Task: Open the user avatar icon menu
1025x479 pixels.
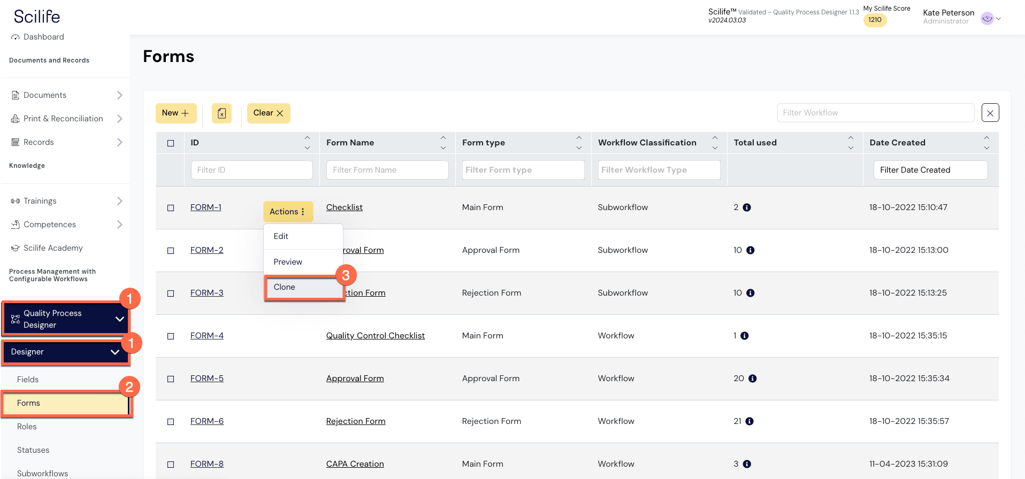Action: pos(987,18)
